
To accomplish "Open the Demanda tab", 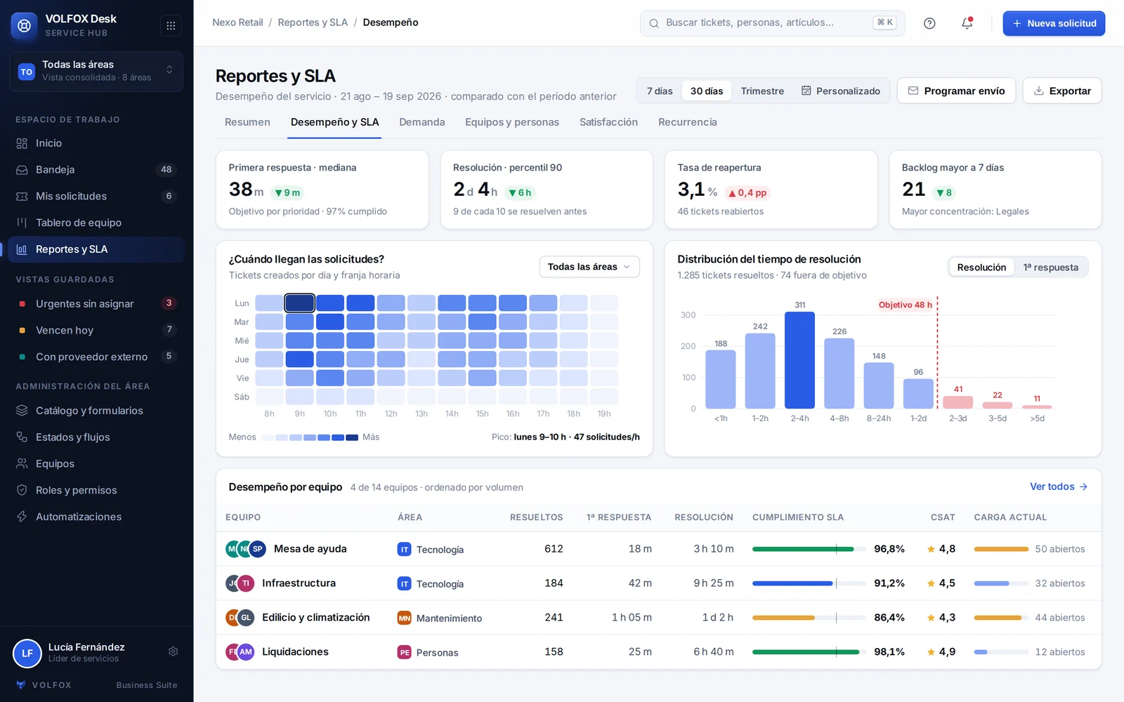I will (x=422, y=122).
